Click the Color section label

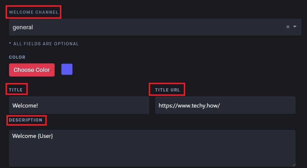pyautogui.click(x=17, y=57)
